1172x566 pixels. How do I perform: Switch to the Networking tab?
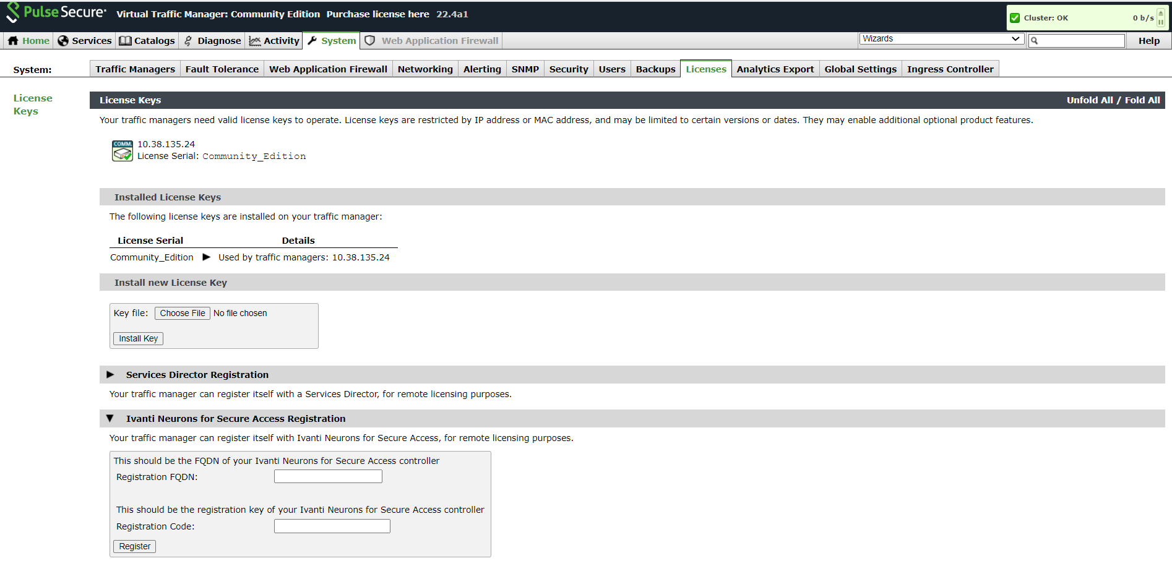coord(425,69)
